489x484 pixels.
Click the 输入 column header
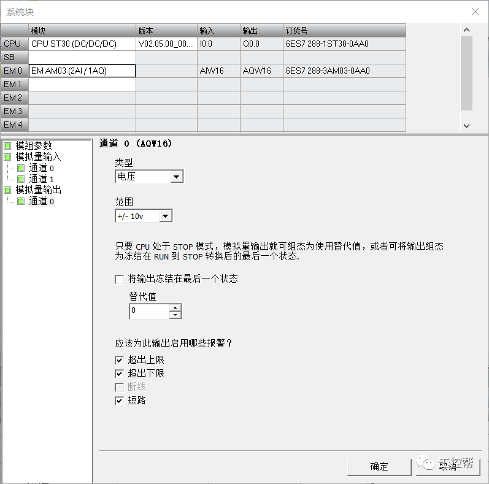click(218, 31)
